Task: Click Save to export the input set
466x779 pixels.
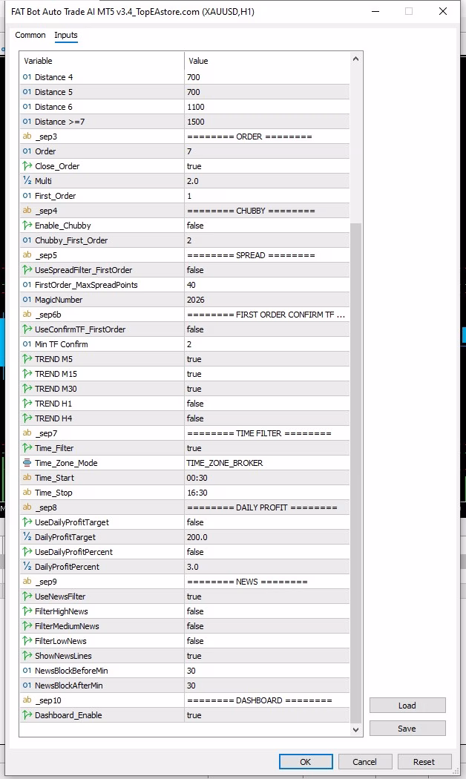Action: pyautogui.click(x=407, y=729)
